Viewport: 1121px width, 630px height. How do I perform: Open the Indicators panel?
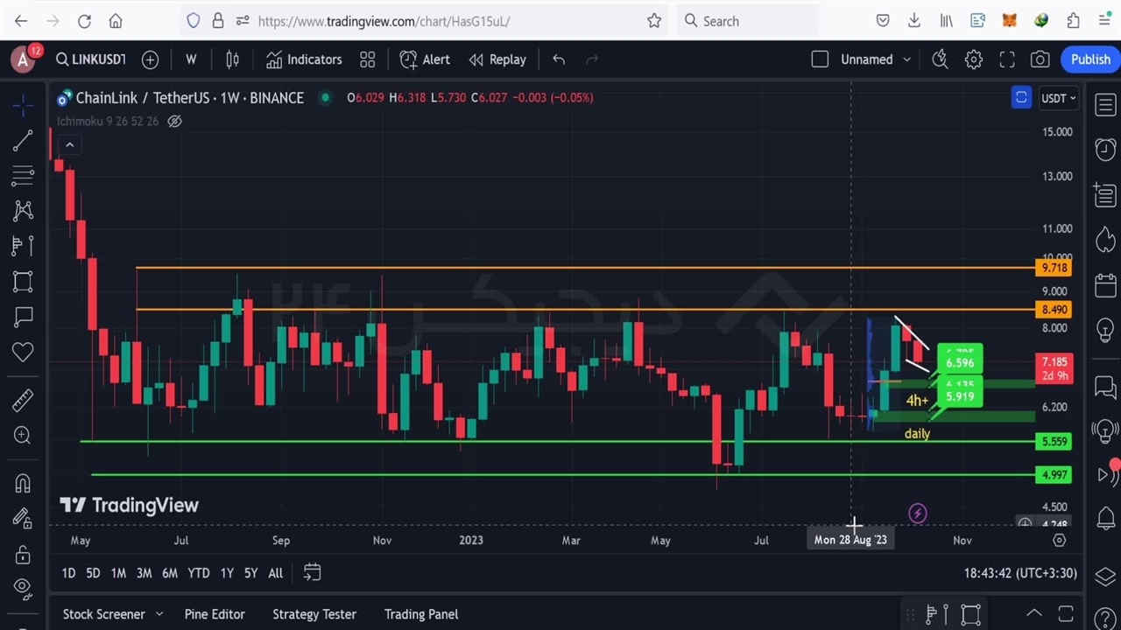[304, 59]
